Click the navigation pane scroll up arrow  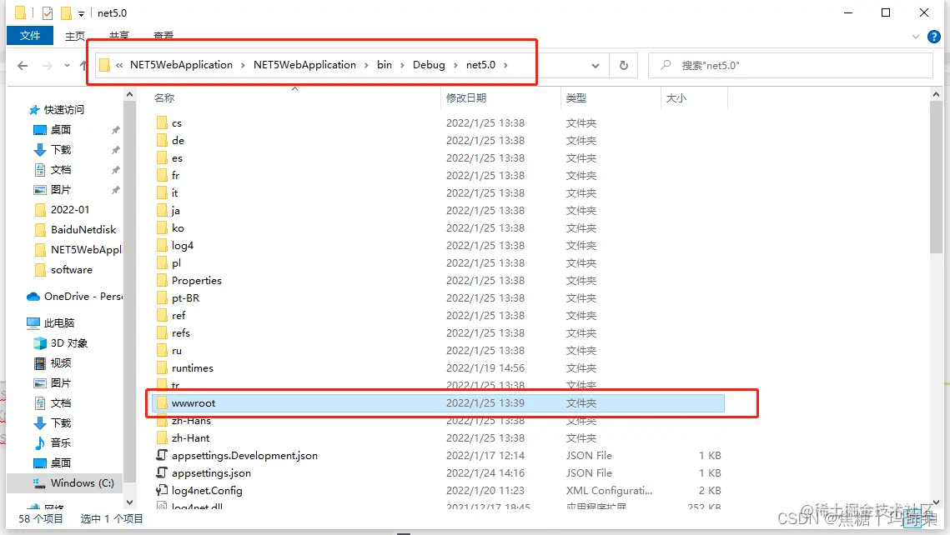coord(129,94)
